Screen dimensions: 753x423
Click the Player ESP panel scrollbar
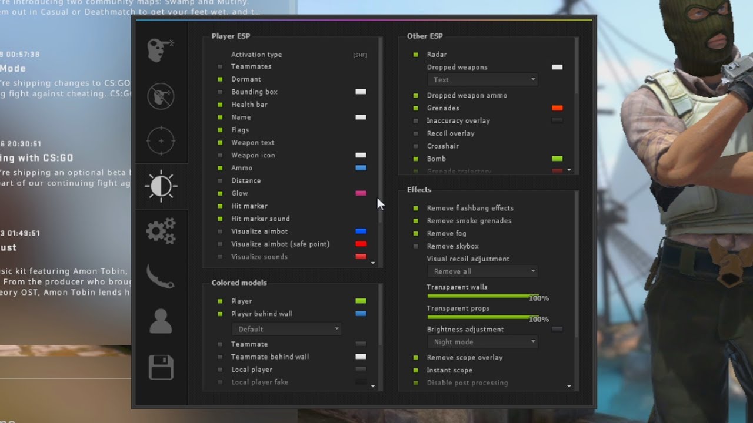pos(381,130)
